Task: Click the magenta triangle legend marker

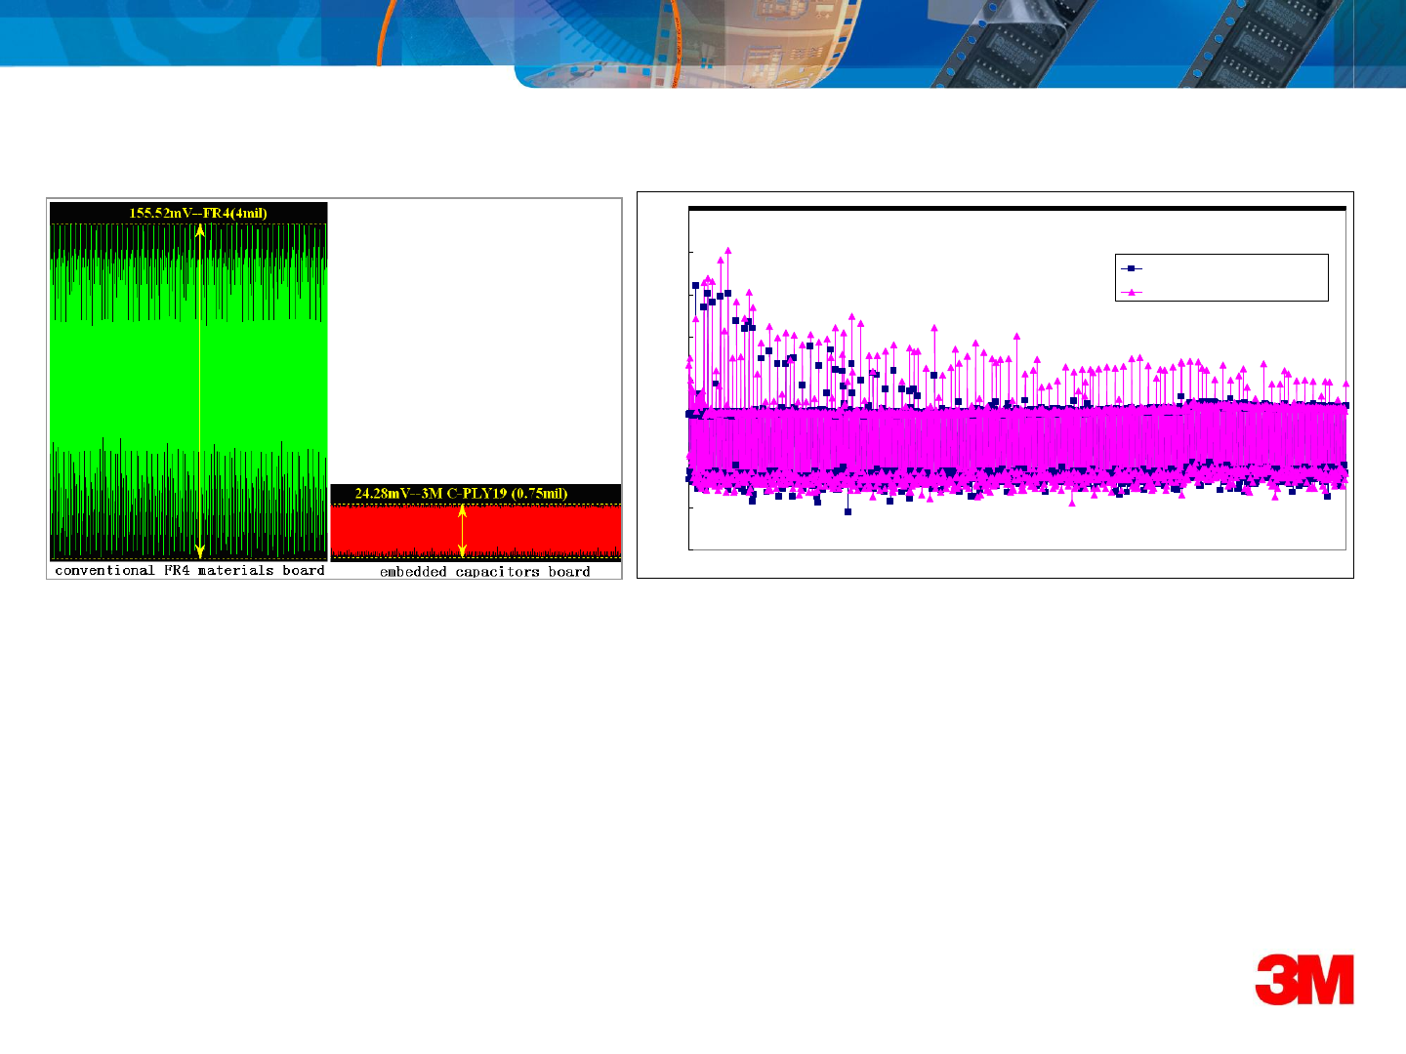Action: [1131, 292]
